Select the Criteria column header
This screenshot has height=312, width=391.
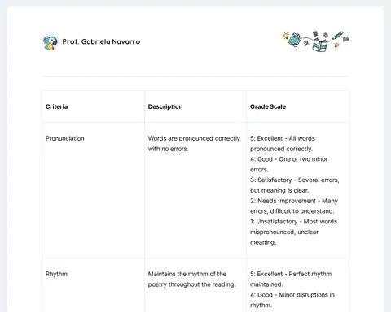pos(56,106)
